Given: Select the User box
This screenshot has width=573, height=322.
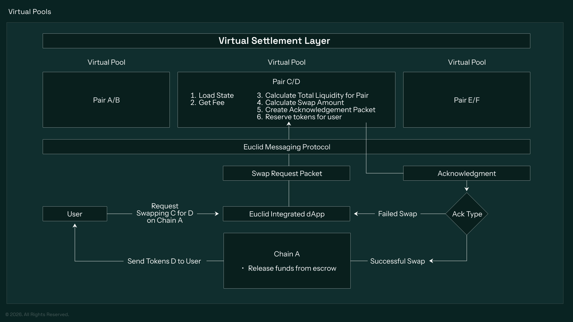Looking at the screenshot, I should (x=75, y=214).
